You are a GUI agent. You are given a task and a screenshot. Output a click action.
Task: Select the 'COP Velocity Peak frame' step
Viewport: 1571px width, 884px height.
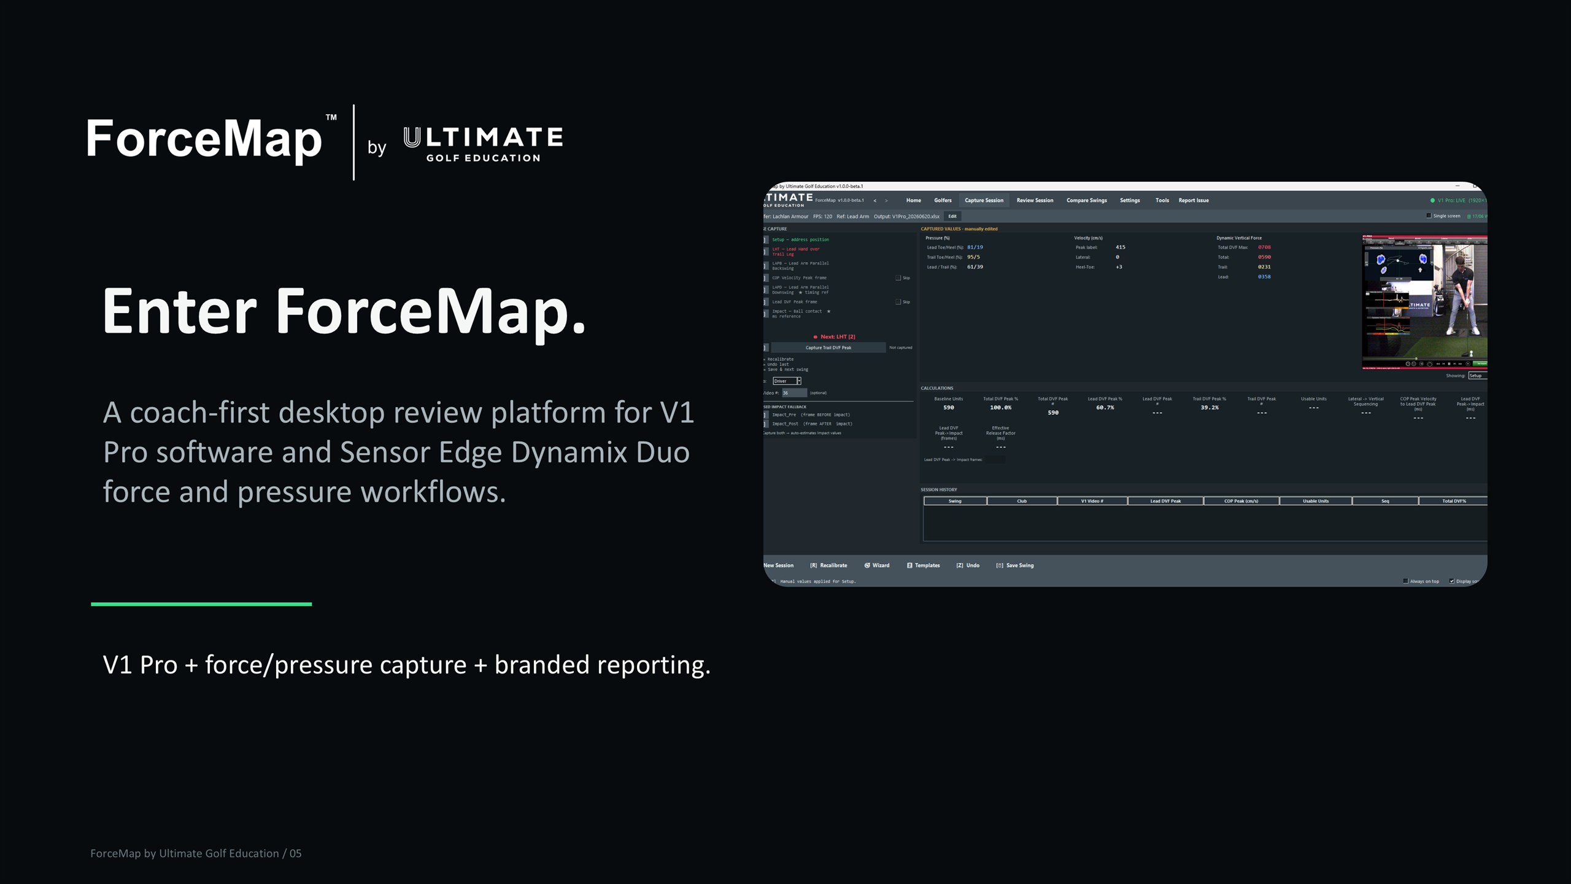click(799, 277)
